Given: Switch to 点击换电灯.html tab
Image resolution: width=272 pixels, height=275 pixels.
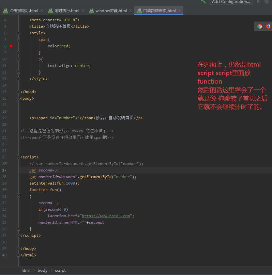Looking at the screenshot, I should click(x=23, y=11).
